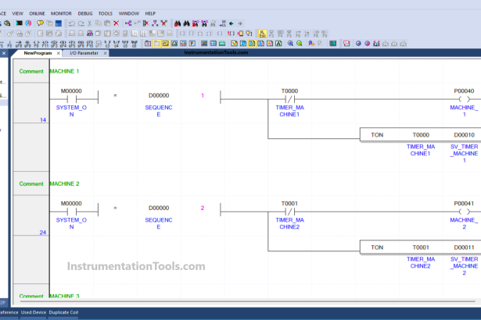Switch to the I/O Parameter tab

[84, 53]
